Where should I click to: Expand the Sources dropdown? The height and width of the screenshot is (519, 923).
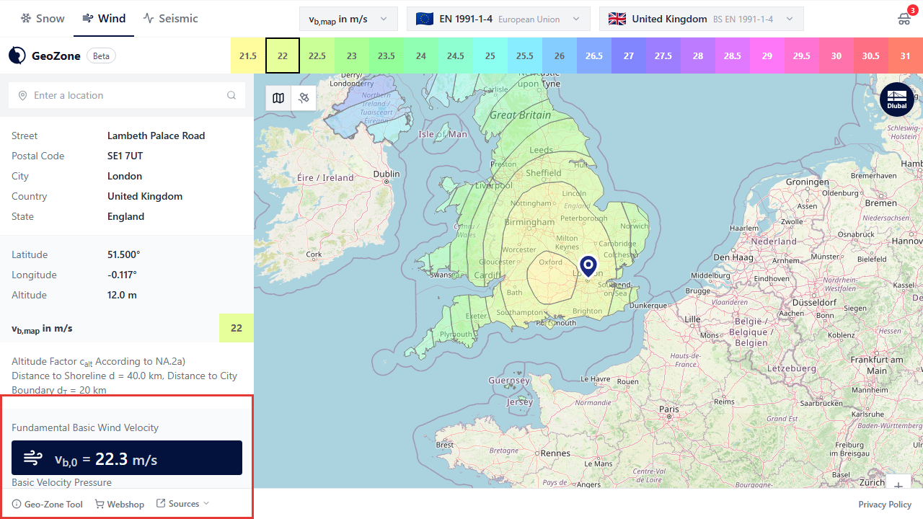(183, 504)
